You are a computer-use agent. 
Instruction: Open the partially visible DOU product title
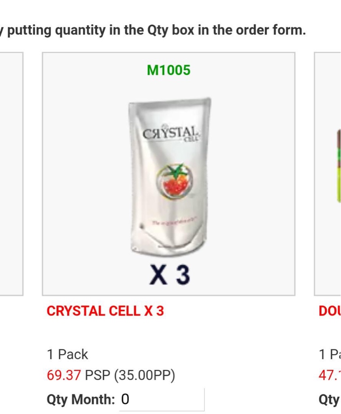(330, 311)
